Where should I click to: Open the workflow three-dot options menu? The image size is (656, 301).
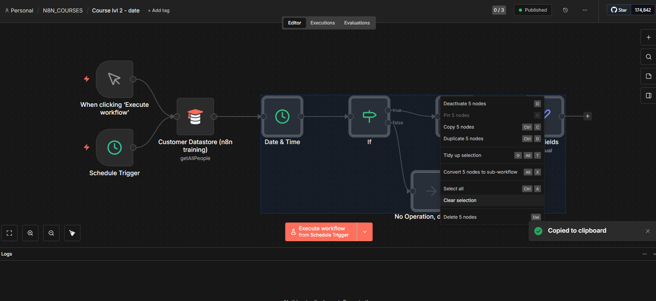pyautogui.click(x=585, y=10)
